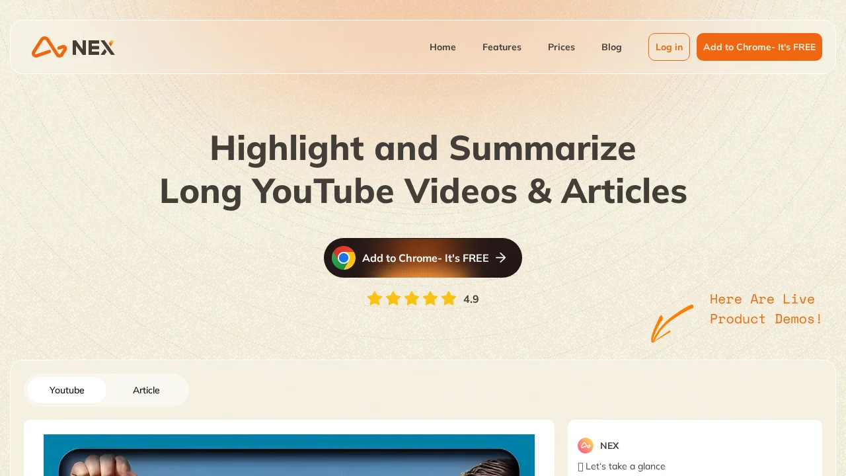Click the arrow icon on hero button
The height and width of the screenshot is (476, 846).
click(501, 258)
